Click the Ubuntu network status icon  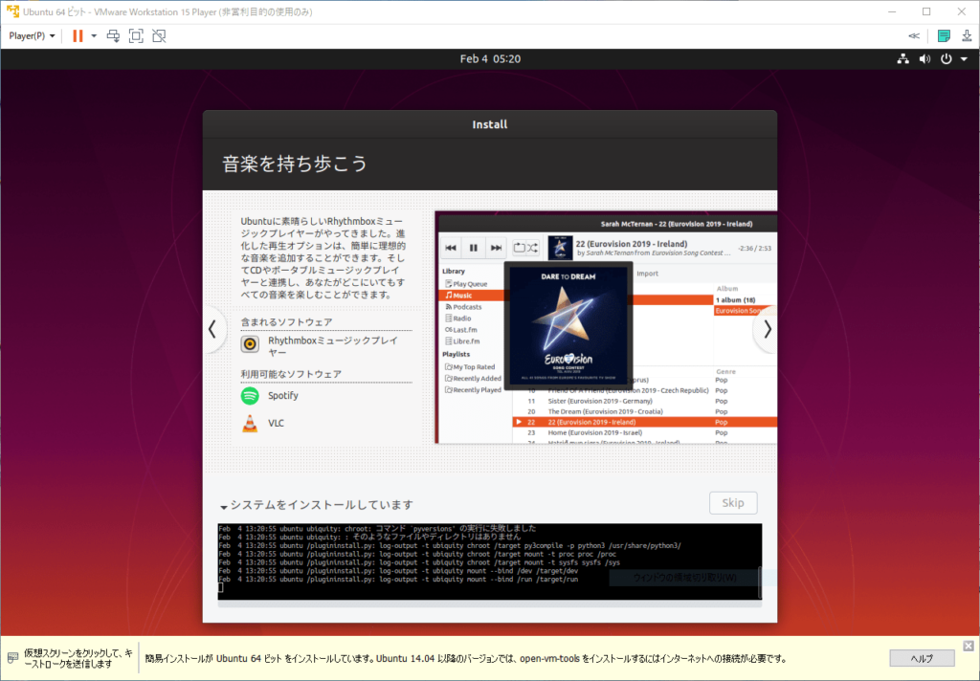(x=903, y=58)
